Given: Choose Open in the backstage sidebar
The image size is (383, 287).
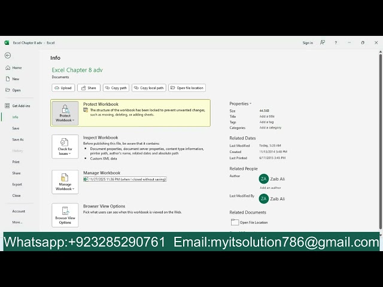Looking at the screenshot, I should (16, 90).
